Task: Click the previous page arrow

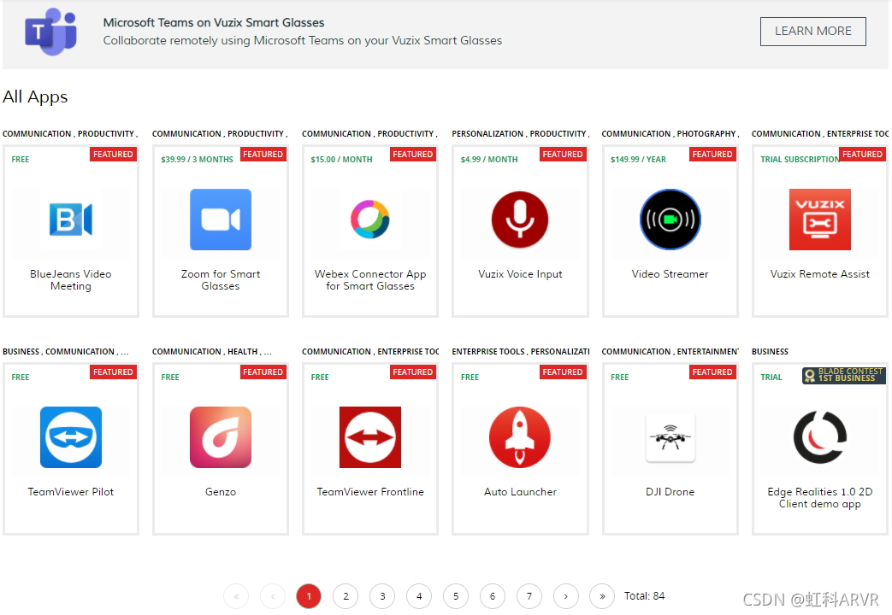Action: (273, 596)
